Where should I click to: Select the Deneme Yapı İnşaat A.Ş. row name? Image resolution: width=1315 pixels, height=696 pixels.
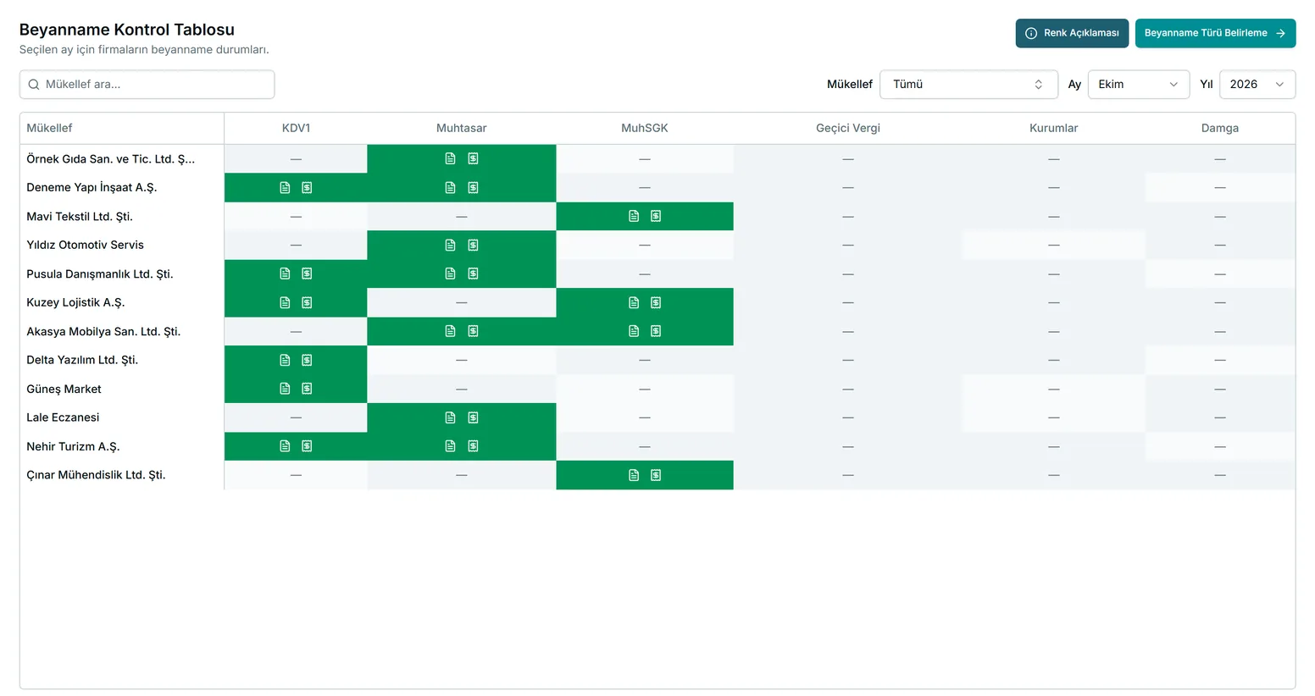(x=92, y=187)
